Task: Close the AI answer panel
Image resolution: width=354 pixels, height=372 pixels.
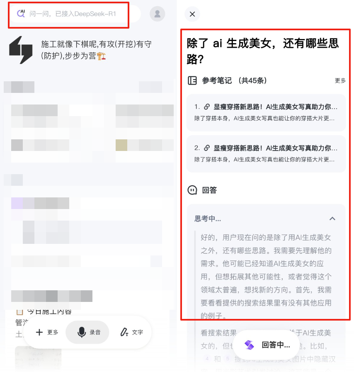Action: click(x=192, y=14)
